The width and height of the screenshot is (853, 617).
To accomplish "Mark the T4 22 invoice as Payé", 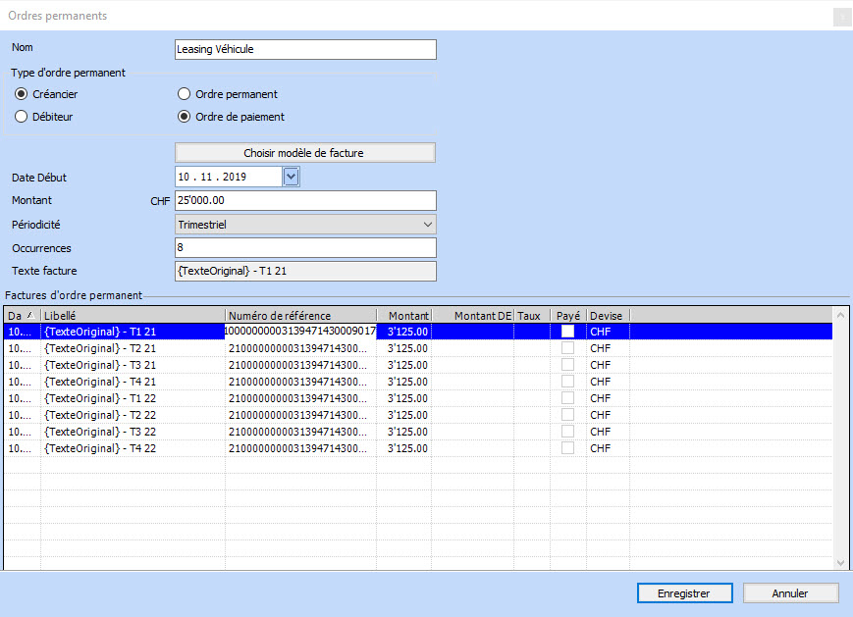I will tap(567, 448).
